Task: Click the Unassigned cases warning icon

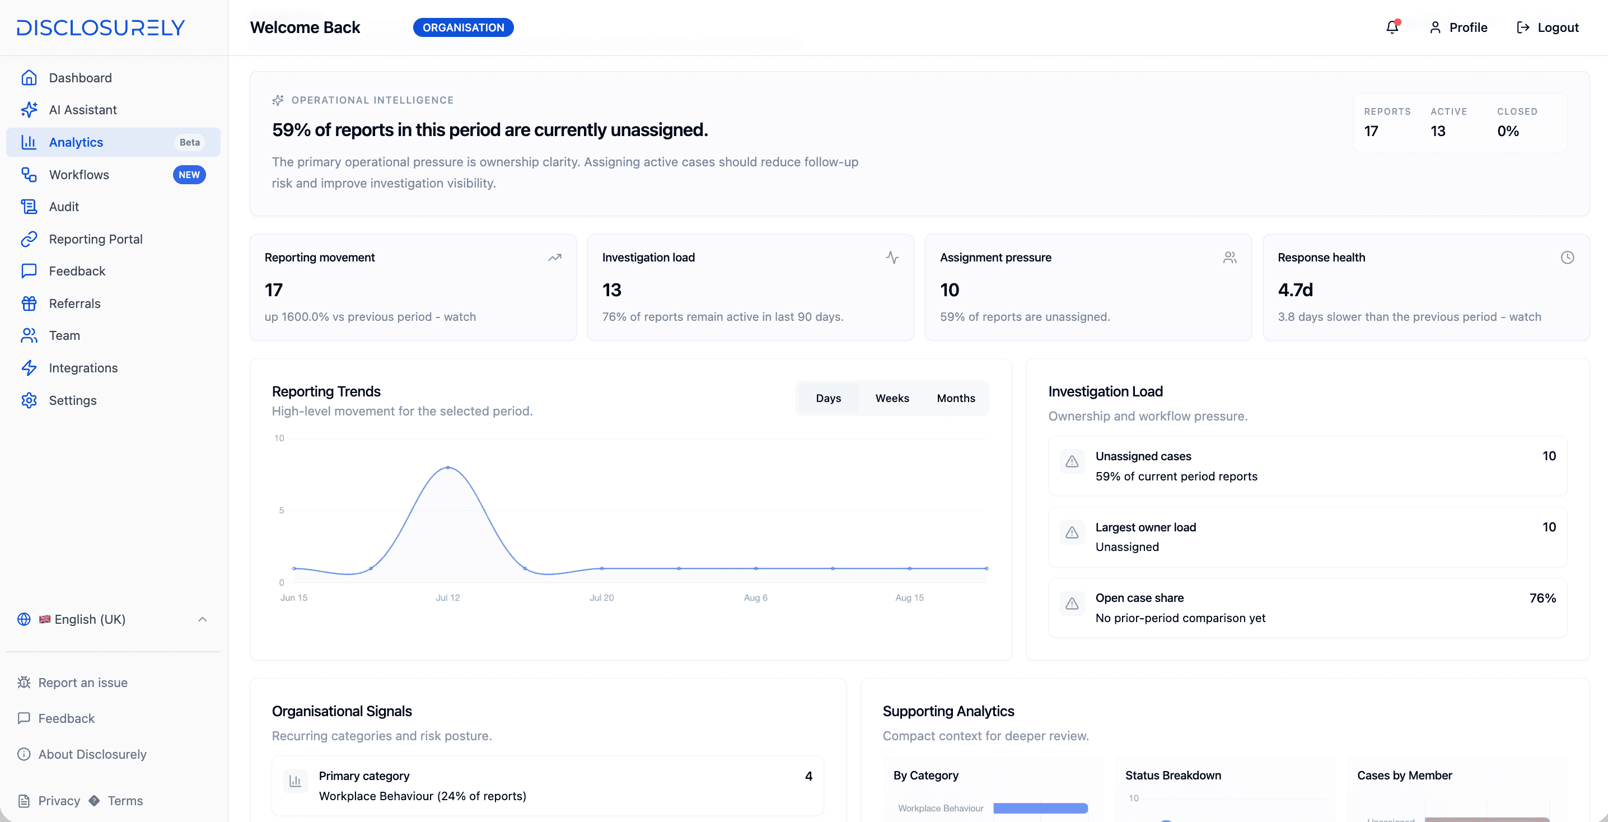Action: (x=1072, y=462)
